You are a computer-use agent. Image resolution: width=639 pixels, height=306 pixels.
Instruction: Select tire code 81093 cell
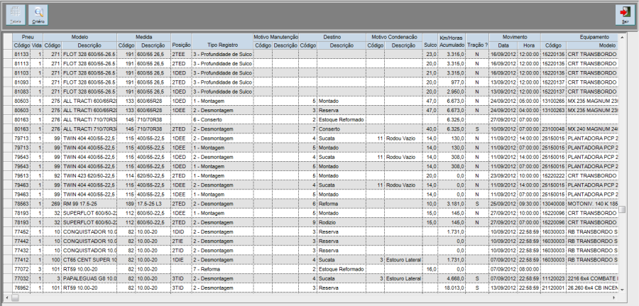click(x=22, y=82)
